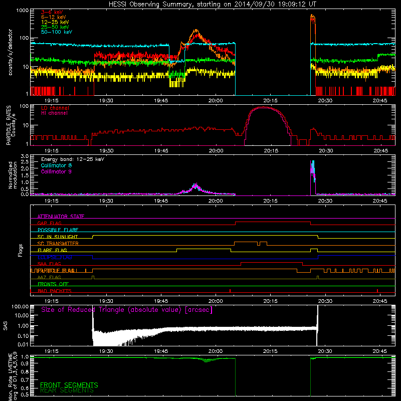Click the REAR SEGMENTS legend label
The height and width of the screenshot is (401, 401).
[x=67, y=390]
